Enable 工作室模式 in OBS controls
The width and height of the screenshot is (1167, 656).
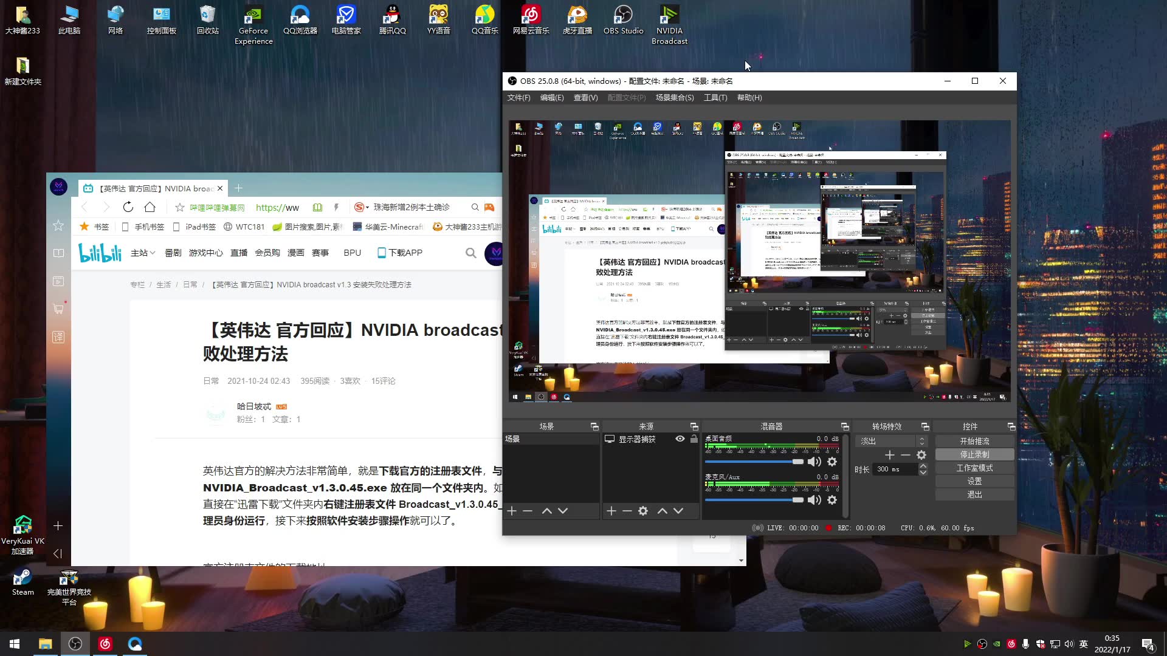pyautogui.click(x=974, y=468)
